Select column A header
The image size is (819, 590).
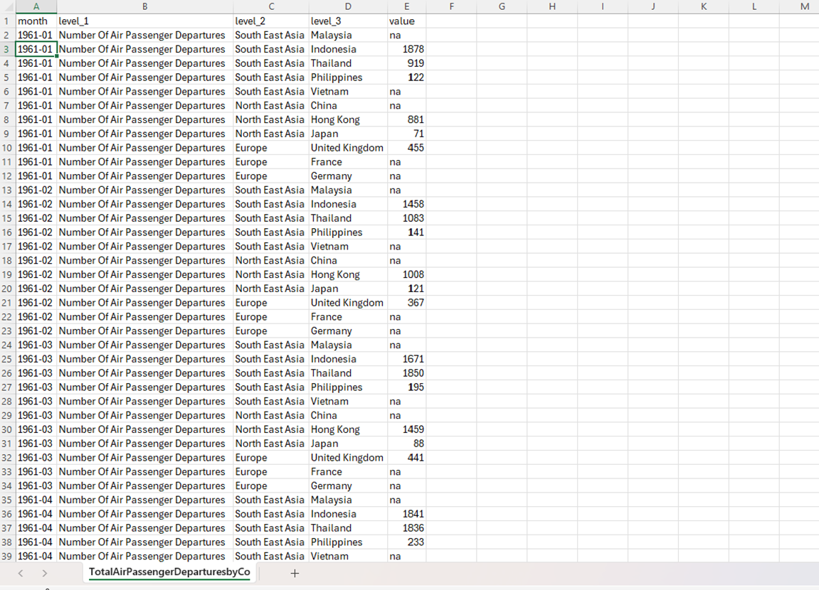[x=36, y=6]
